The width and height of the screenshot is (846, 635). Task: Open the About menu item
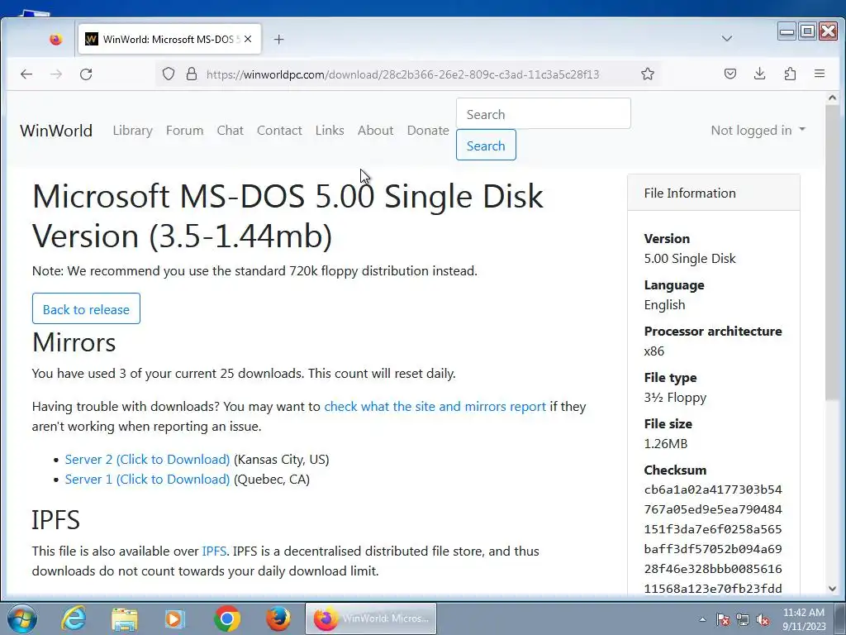pyautogui.click(x=376, y=130)
